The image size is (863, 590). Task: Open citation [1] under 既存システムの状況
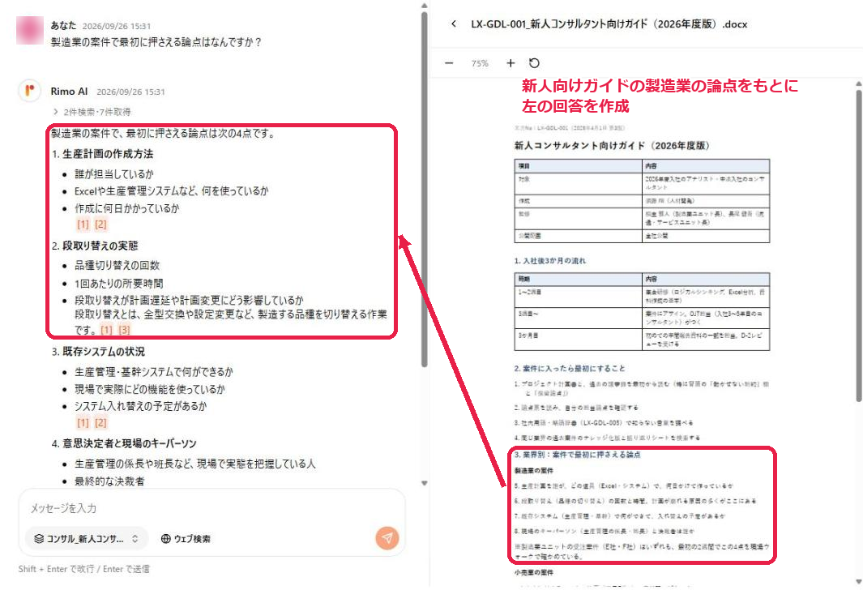coord(83,423)
